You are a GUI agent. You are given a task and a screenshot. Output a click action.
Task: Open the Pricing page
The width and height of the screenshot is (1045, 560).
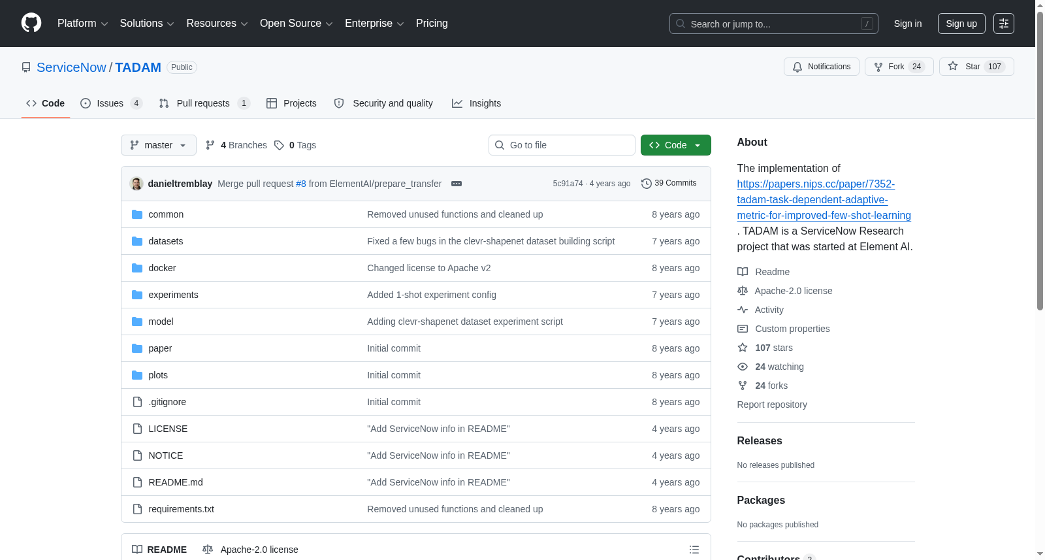point(432,24)
